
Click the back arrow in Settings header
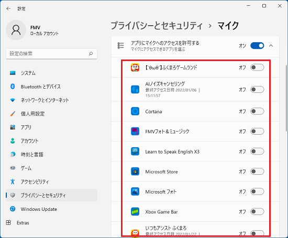(8, 8)
